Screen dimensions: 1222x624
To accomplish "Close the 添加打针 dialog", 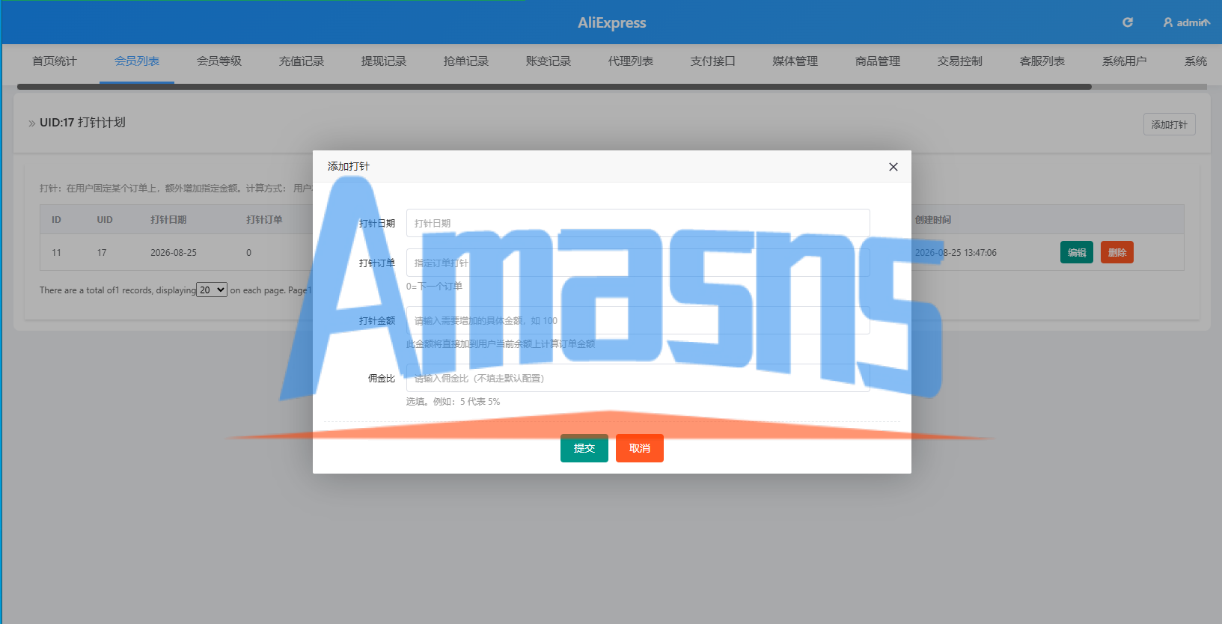I will 893,167.
